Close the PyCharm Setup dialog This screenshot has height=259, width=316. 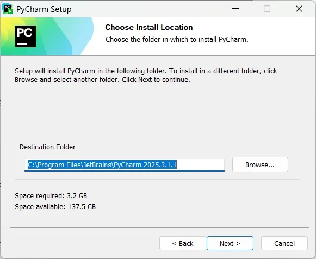pos(299,9)
